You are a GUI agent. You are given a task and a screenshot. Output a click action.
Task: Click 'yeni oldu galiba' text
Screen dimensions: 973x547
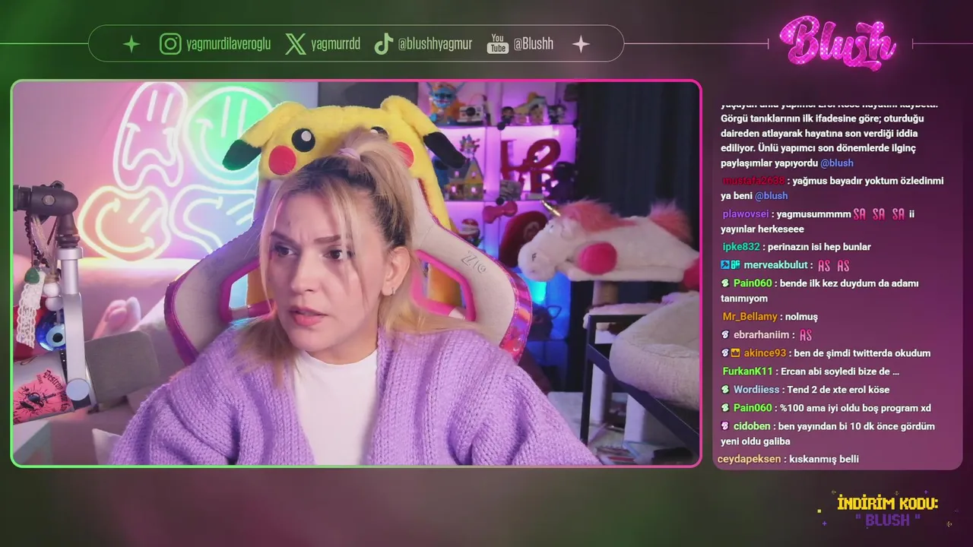(x=756, y=441)
